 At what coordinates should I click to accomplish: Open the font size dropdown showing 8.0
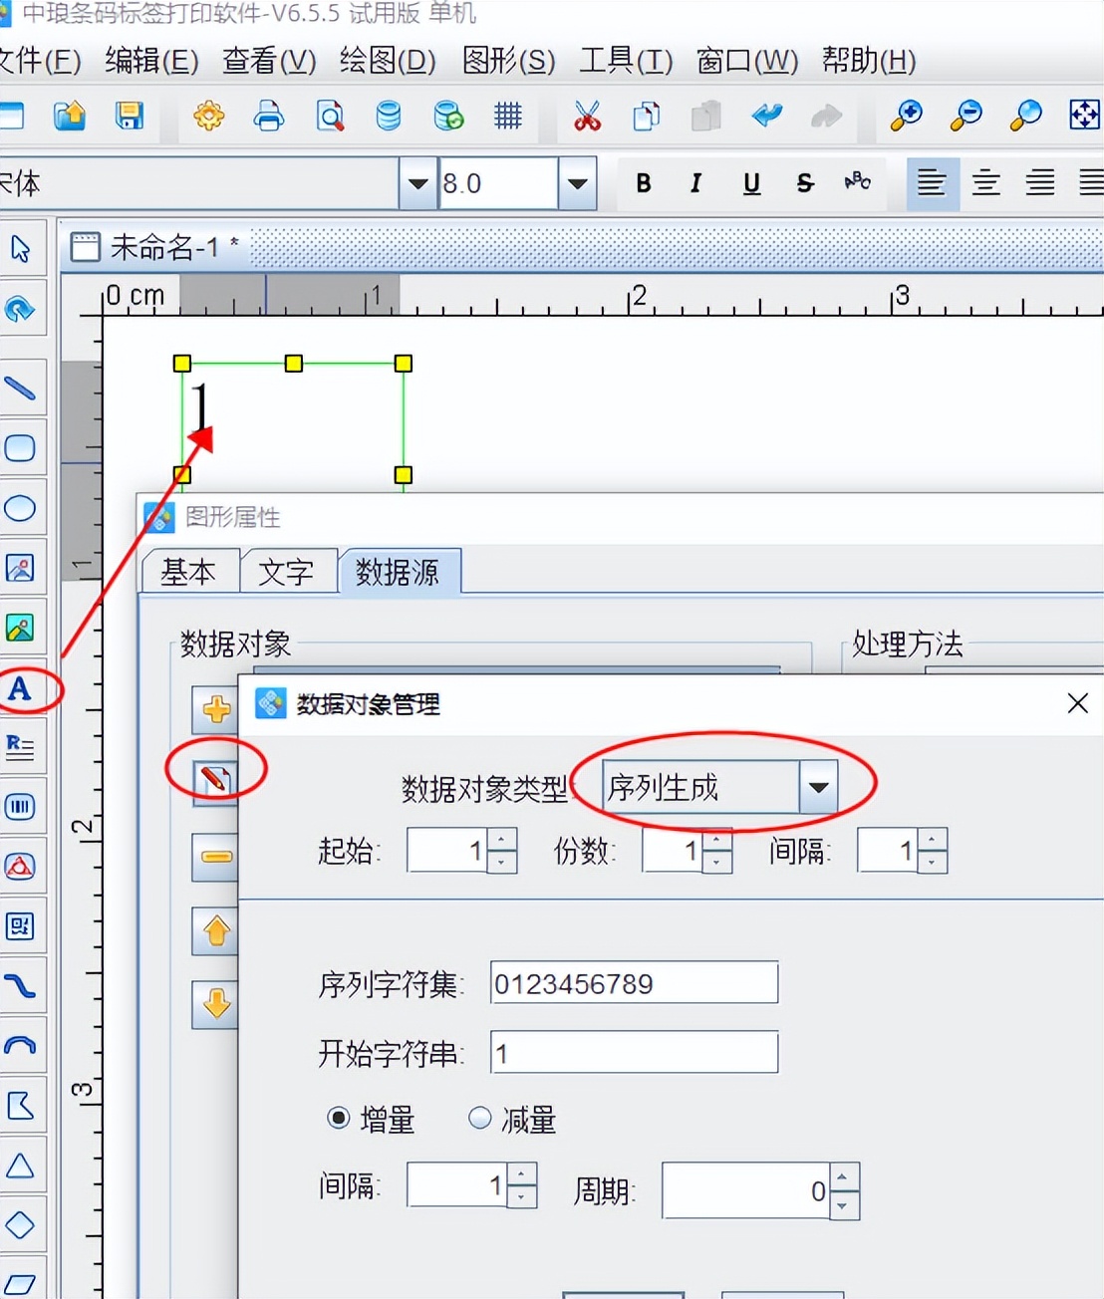coord(577,182)
